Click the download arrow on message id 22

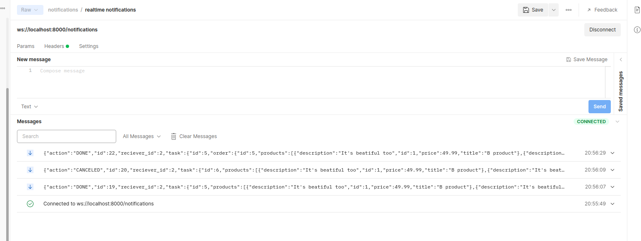(x=30, y=153)
